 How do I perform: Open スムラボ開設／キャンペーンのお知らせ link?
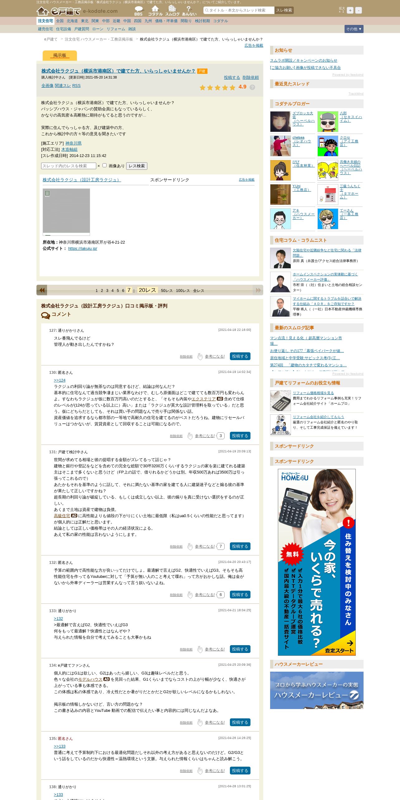[304, 60]
